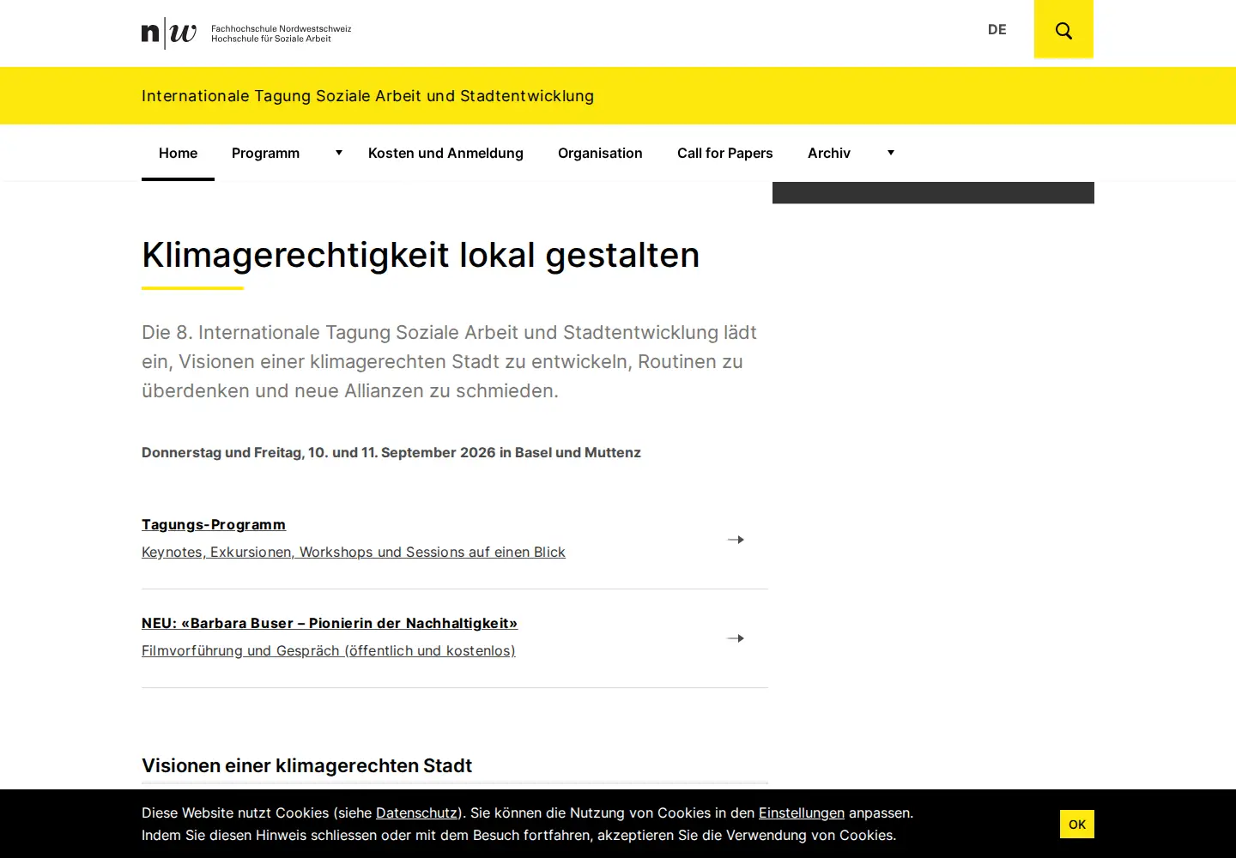Open Kosten und Anmeldung page

click(445, 153)
